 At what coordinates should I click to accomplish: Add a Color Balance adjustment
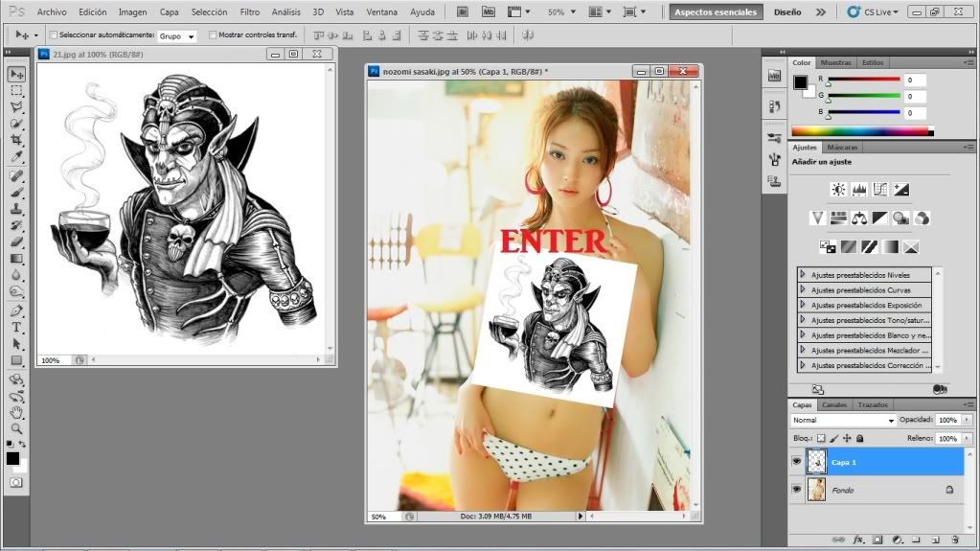coord(859,218)
